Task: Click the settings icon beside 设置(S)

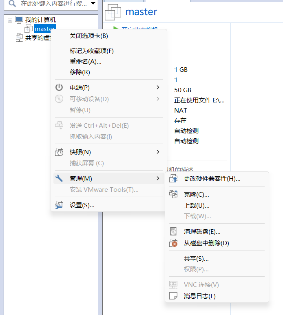Action: coord(59,205)
